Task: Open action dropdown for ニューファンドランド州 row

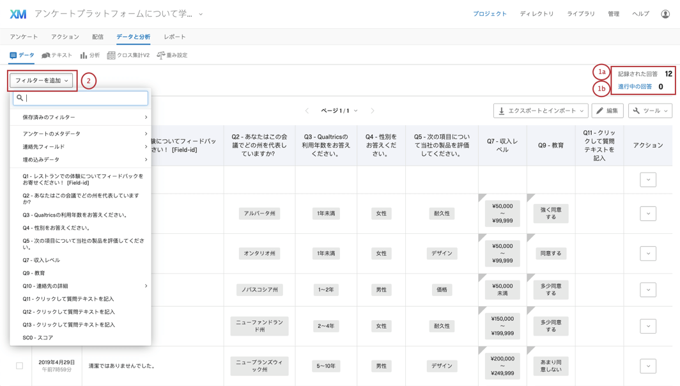Action: coord(648,326)
